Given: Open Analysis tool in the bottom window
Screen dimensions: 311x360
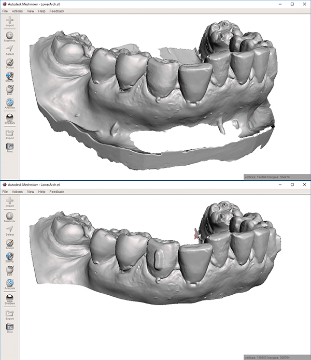Looking at the screenshot, I should coord(10,283).
